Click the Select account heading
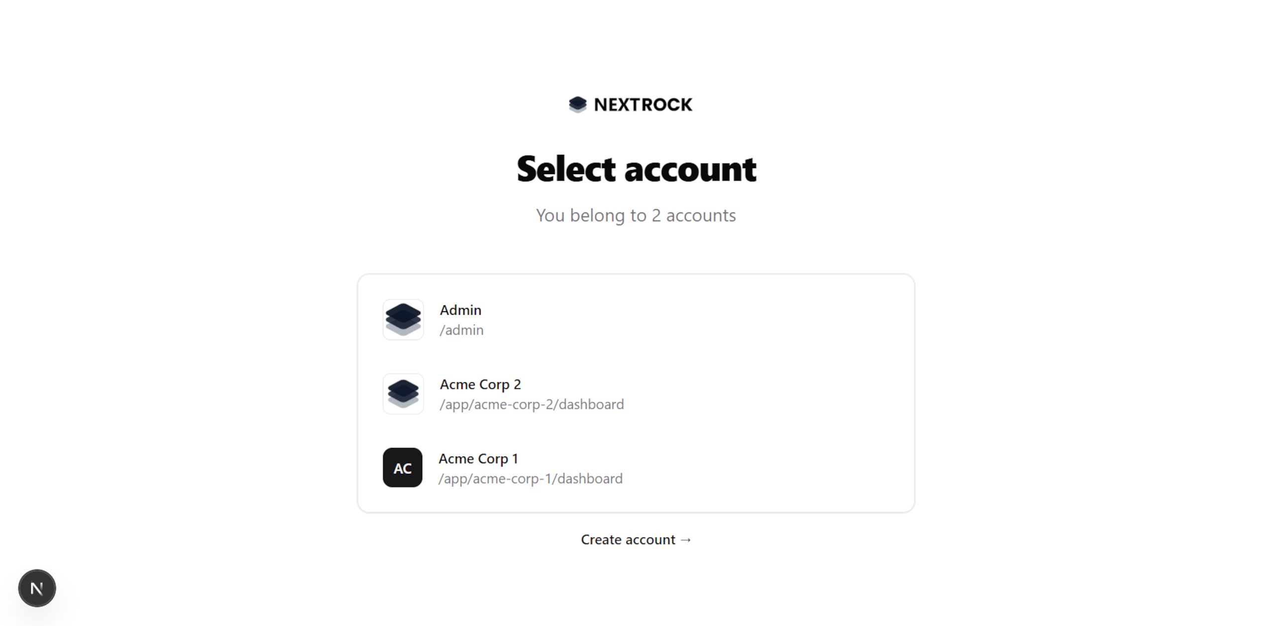 [636, 169]
